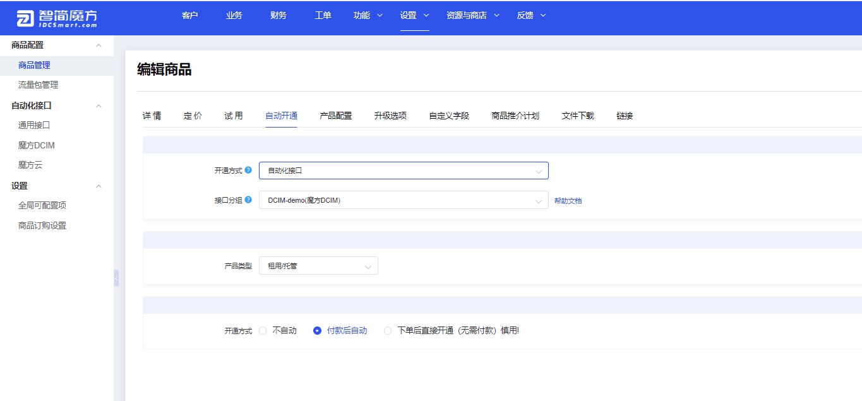The width and height of the screenshot is (862, 401).
Task: Switch to the 详情 tab
Action: click(x=152, y=116)
